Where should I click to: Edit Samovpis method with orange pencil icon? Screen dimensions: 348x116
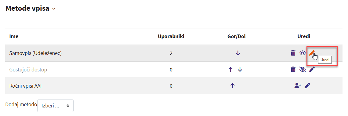click(312, 53)
